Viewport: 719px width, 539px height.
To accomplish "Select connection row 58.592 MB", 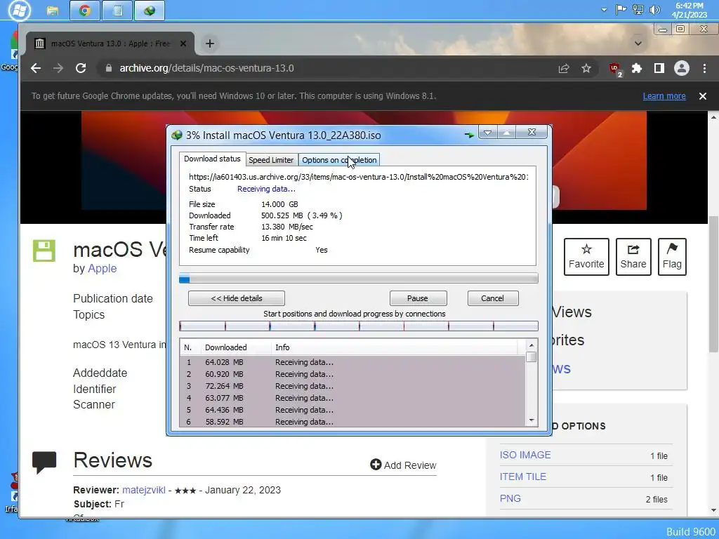I will coord(352,421).
